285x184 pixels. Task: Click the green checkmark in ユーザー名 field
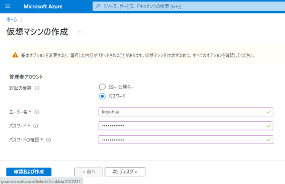[269, 112]
